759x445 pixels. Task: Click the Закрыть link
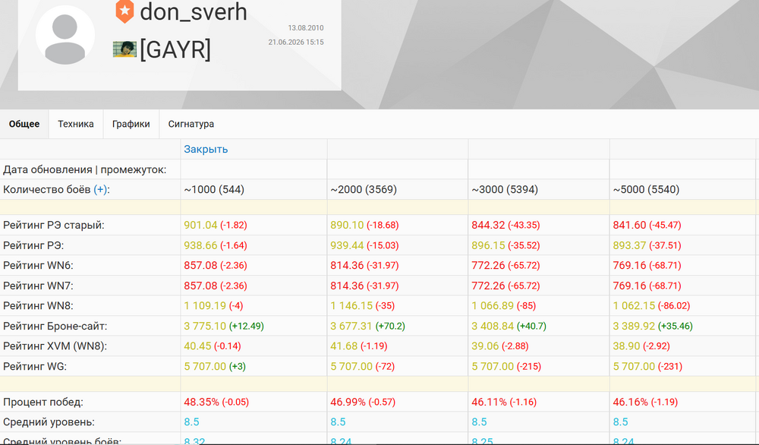(206, 149)
